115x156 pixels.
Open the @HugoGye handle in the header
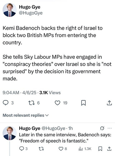point(31,13)
